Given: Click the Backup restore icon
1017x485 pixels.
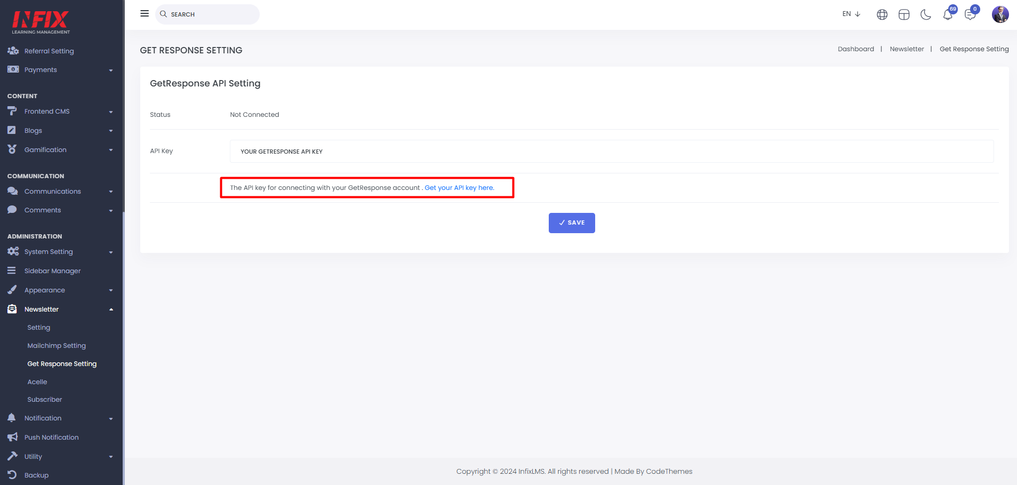Looking at the screenshot, I should pos(12,475).
